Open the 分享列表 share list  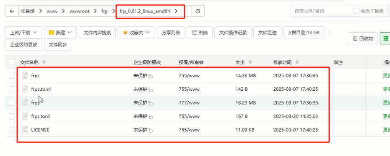[x=171, y=33]
